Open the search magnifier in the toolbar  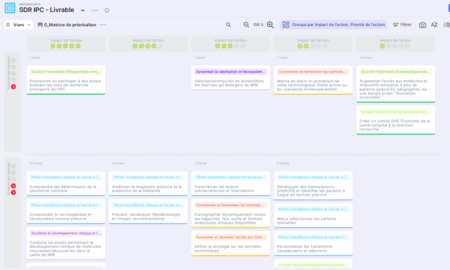228,25
